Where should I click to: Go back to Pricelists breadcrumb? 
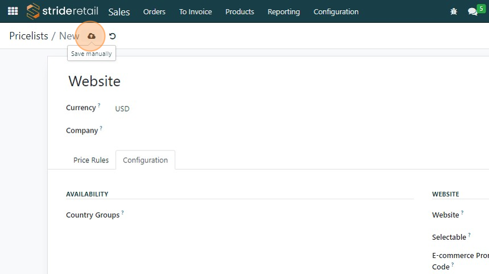[28, 36]
